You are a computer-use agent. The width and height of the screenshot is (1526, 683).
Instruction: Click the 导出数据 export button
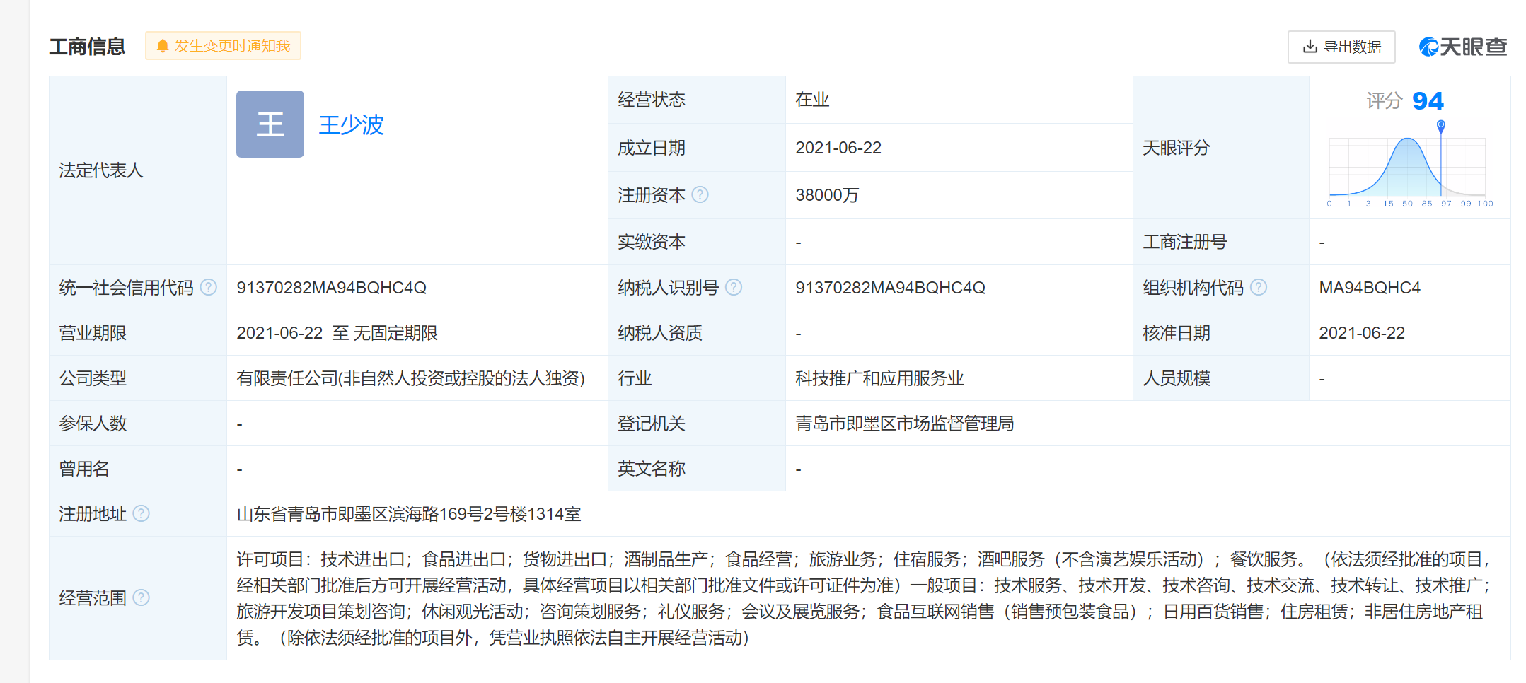(x=1341, y=47)
